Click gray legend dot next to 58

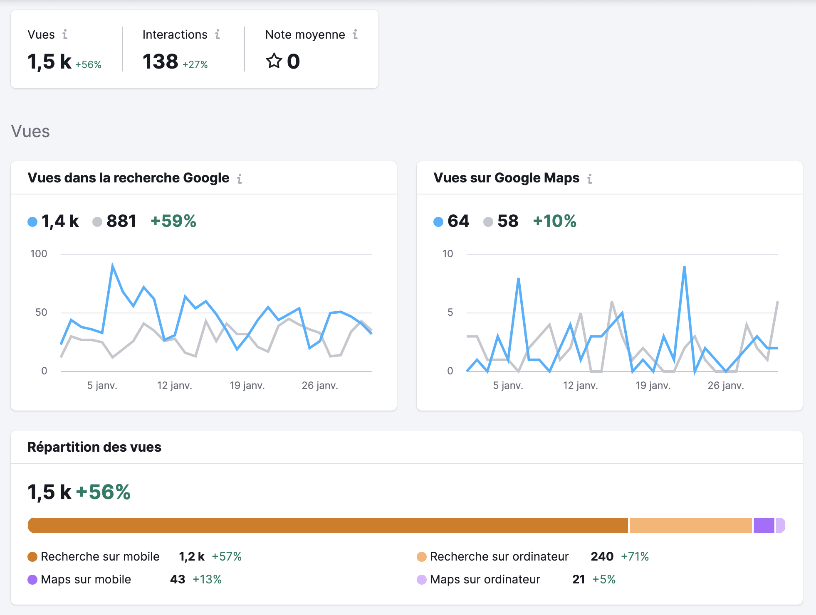click(488, 222)
